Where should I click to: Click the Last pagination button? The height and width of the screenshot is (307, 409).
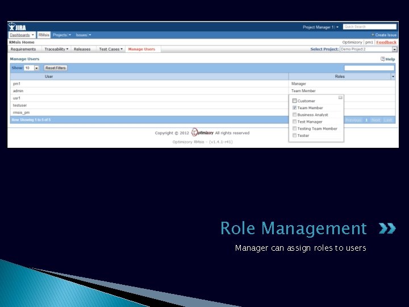pos(388,120)
